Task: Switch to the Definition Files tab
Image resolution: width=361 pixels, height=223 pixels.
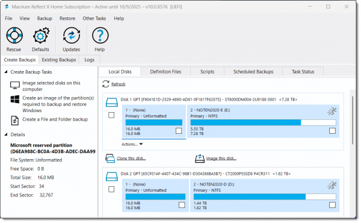Action: 165,72
